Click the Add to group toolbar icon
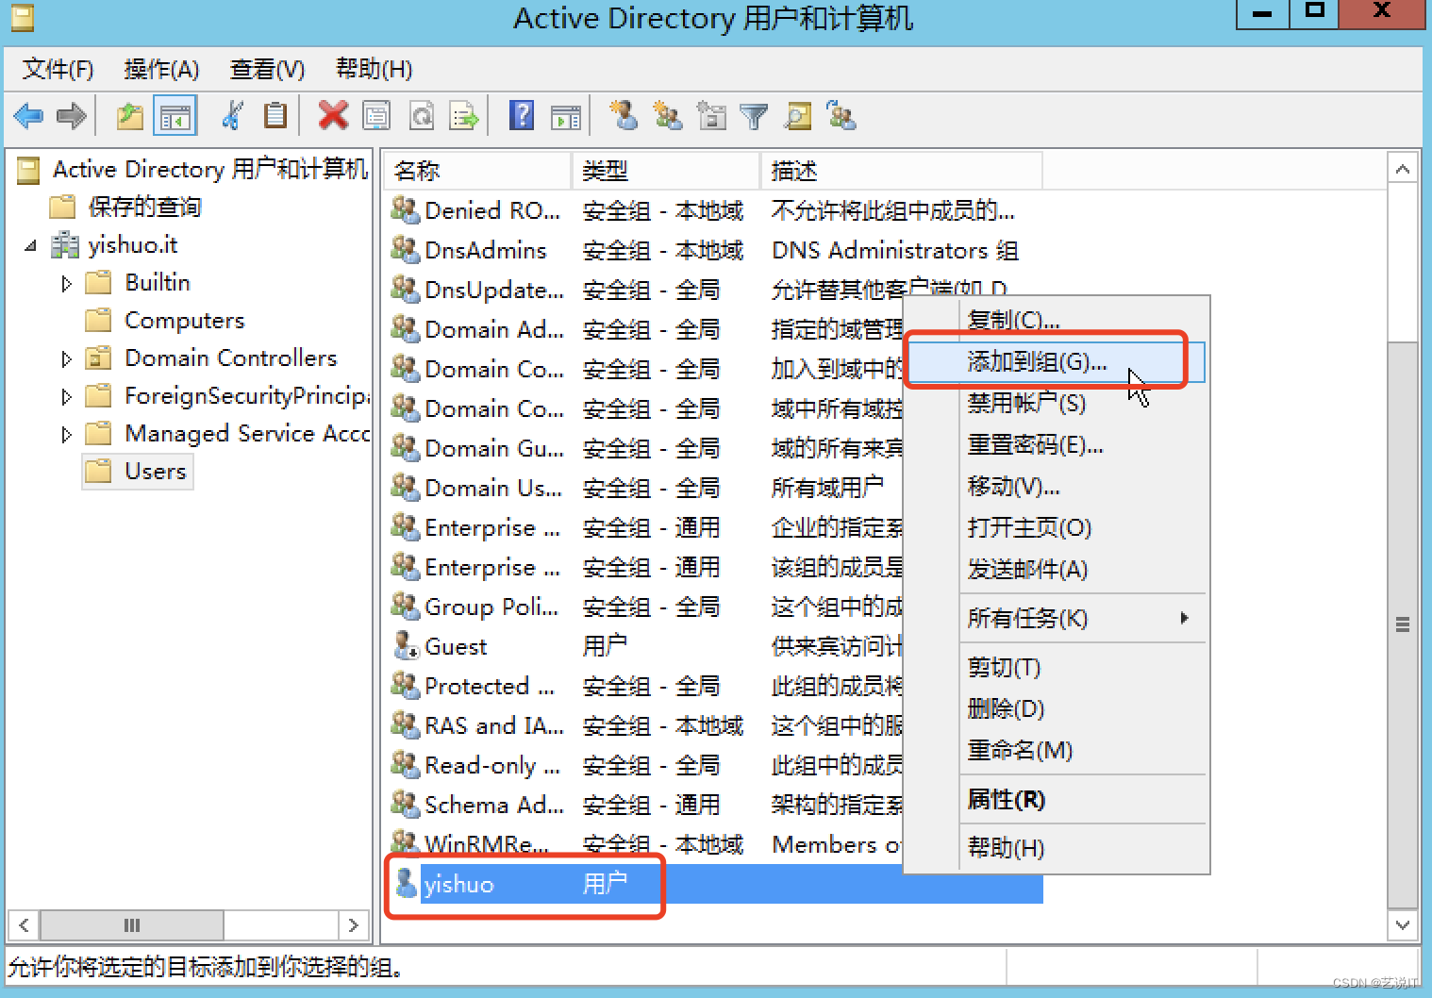This screenshot has width=1432, height=998. point(841,115)
